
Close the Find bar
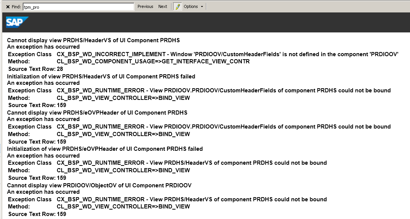8,7
